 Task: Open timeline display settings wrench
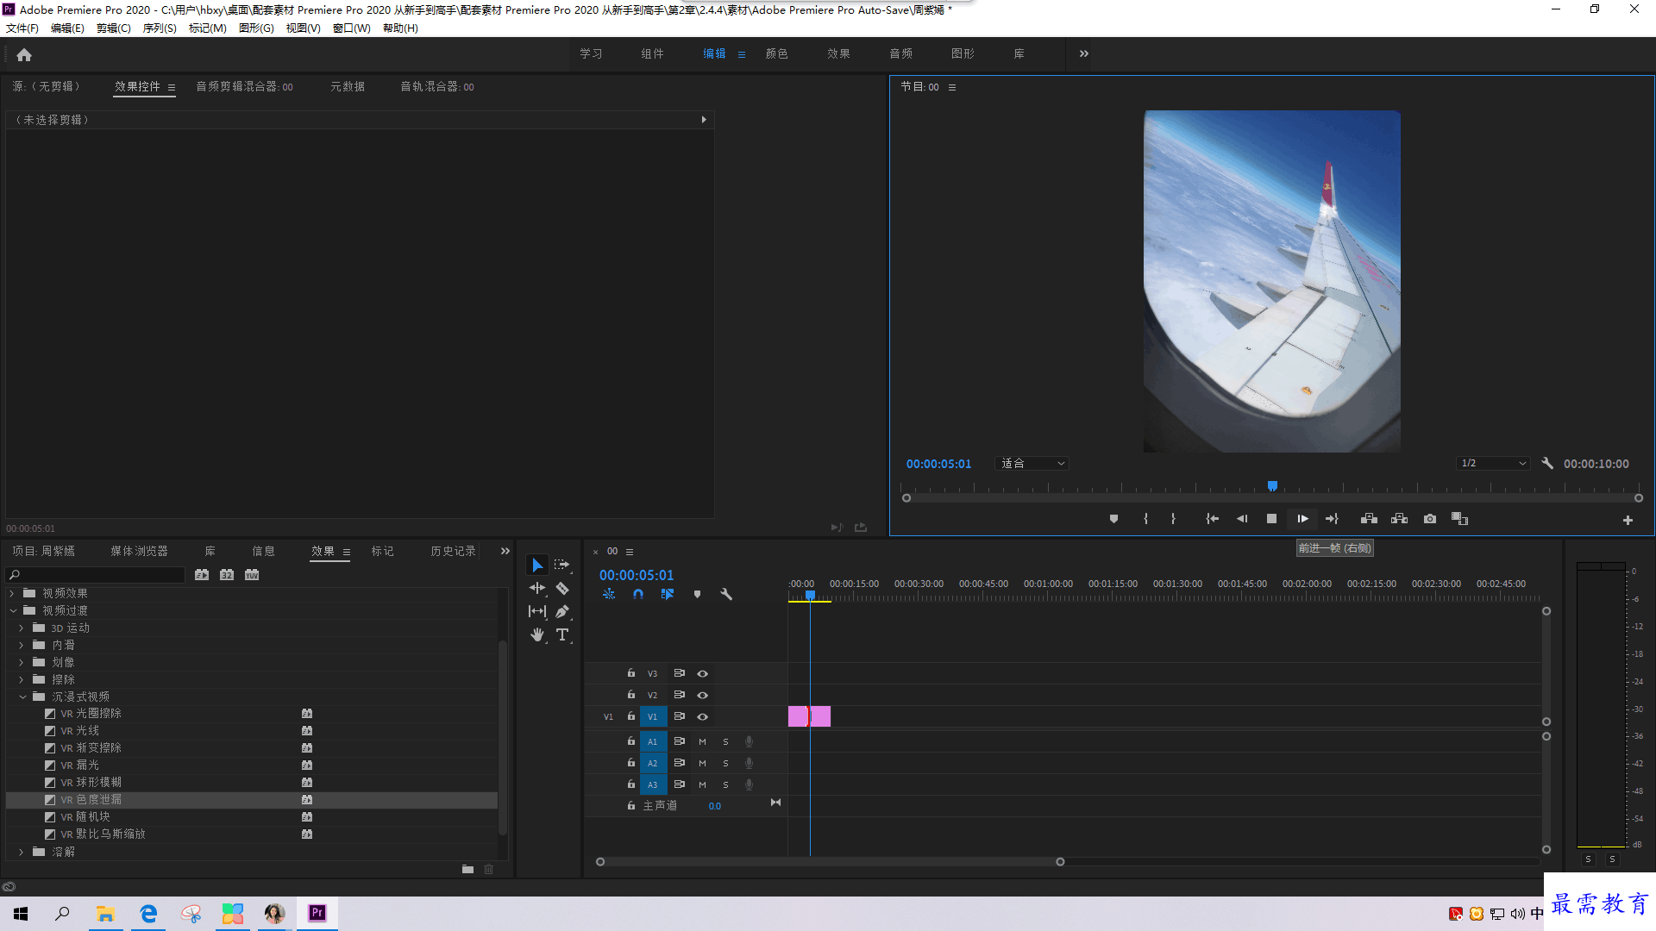[x=726, y=594]
